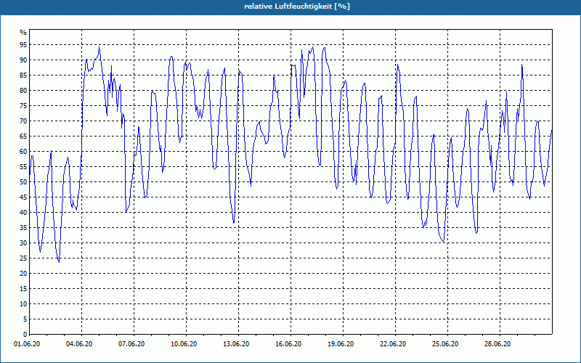Select the x-axis date 04.06.20
The width and height of the screenshot is (581, 363).
(x=79, y=344)
